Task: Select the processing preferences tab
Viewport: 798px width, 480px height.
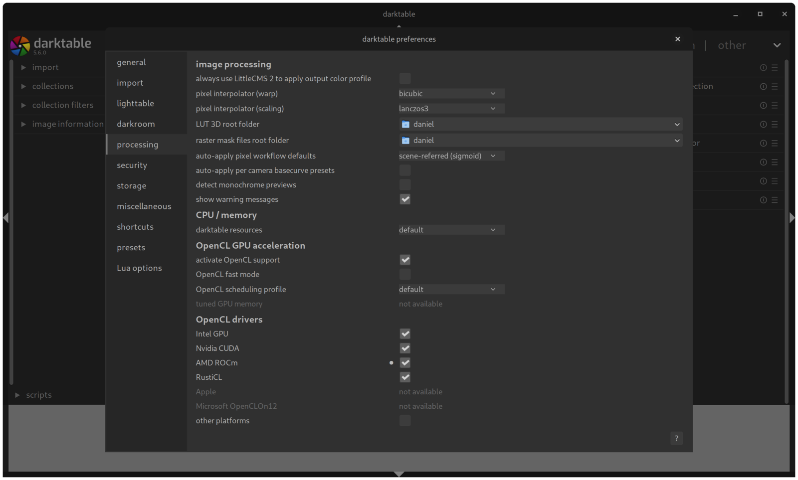Action: pyautogui.click(x=147, y=145)
